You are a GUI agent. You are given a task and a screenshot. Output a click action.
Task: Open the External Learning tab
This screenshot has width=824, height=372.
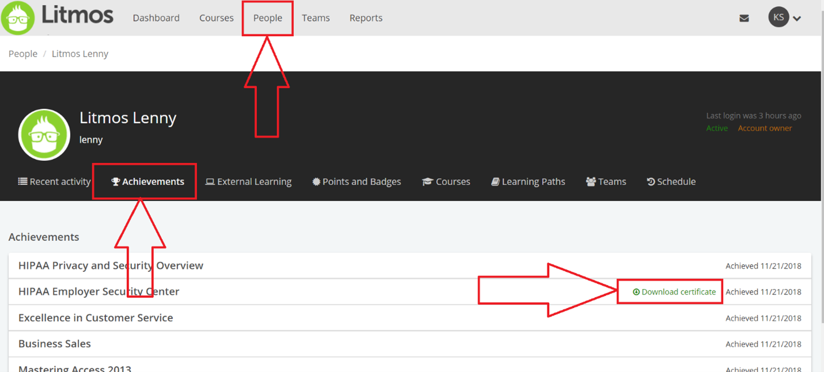click(x=248, y=181)
